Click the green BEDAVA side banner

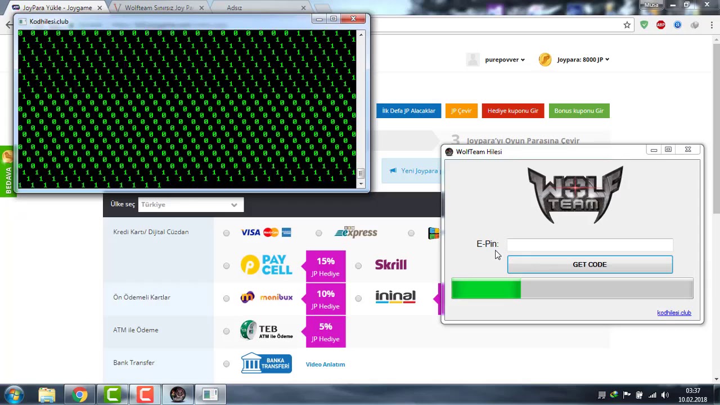[7, 172]
